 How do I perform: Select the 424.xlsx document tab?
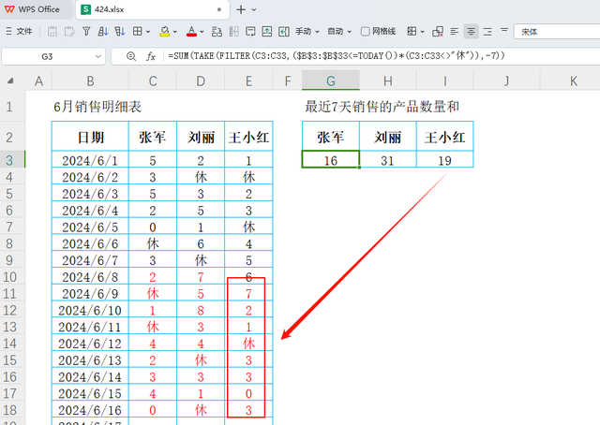coord(152,9)
